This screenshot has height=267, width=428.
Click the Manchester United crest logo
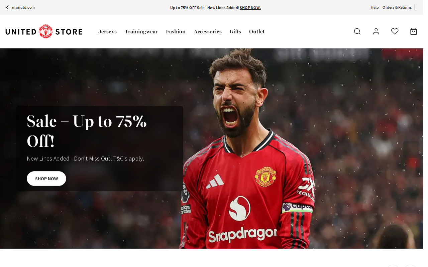point(46,31)
